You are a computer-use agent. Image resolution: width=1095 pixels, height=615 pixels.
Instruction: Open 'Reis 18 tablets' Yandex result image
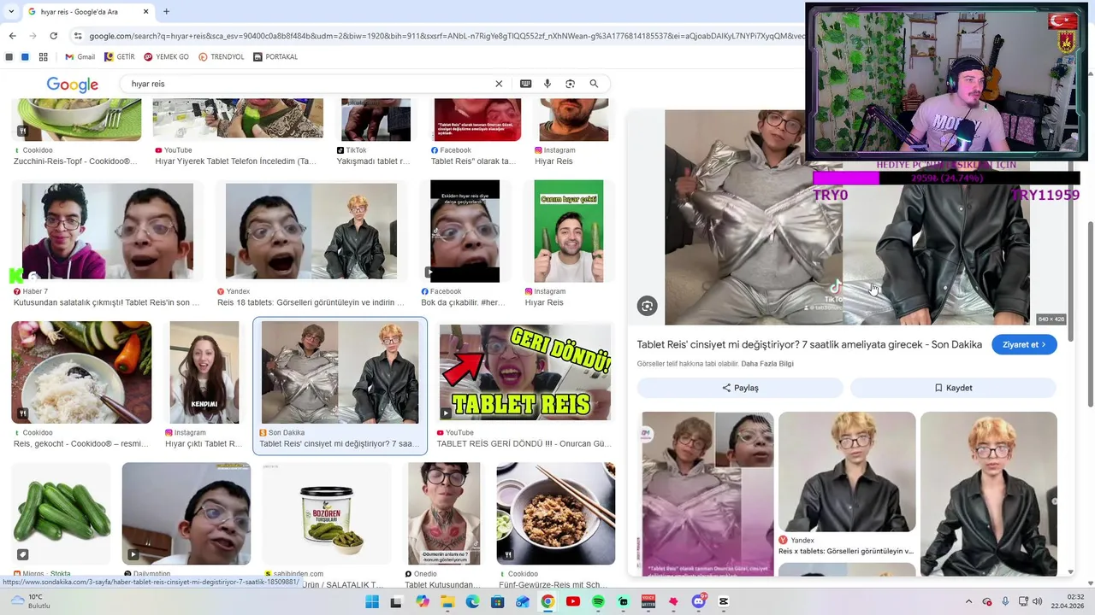click(x=311, y=231)
